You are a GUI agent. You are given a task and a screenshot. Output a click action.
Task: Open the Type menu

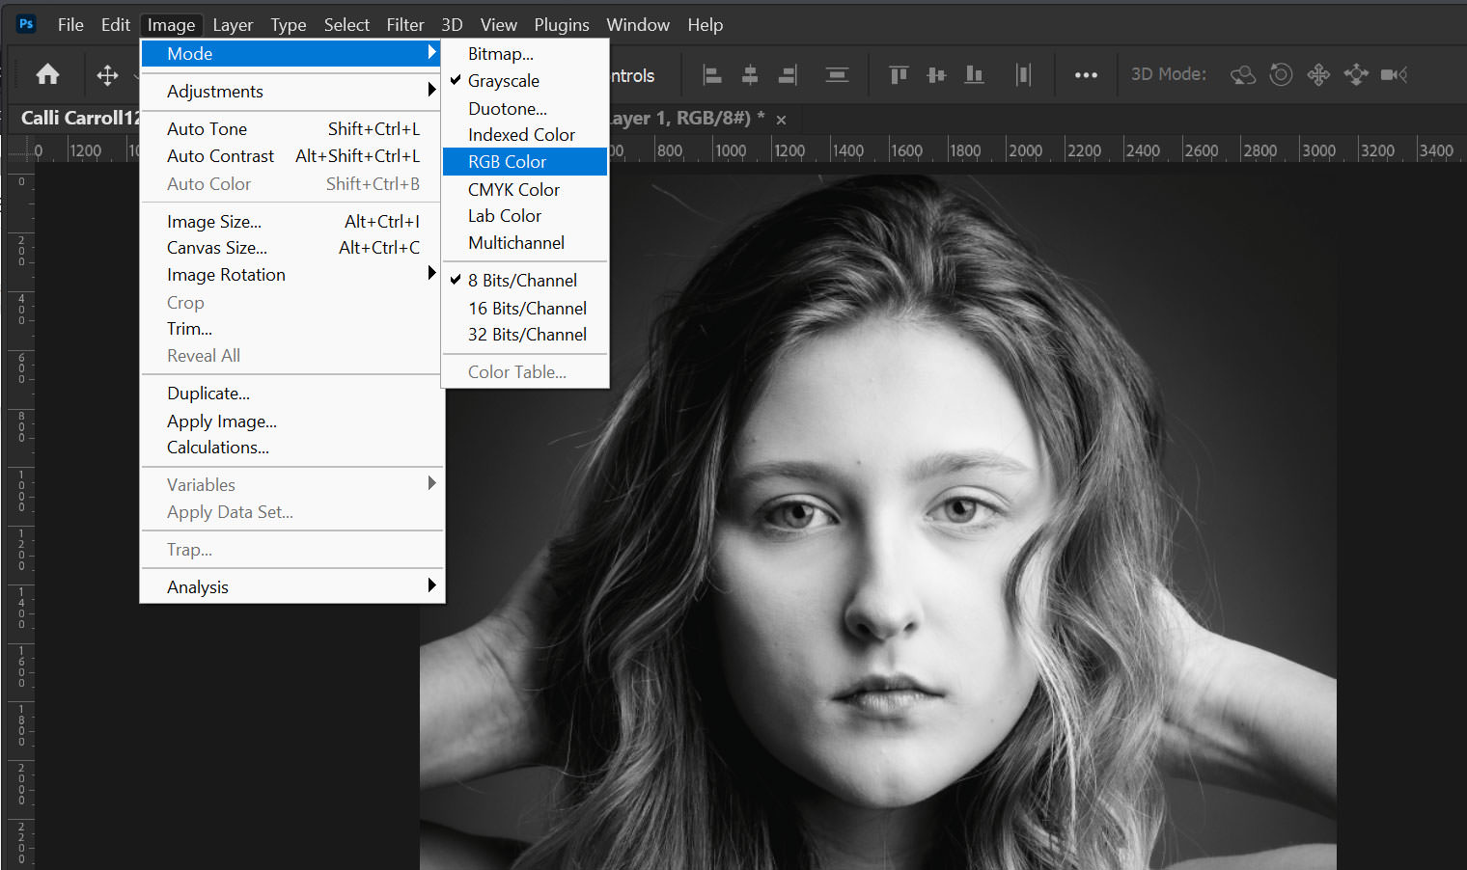click(288, 25)
